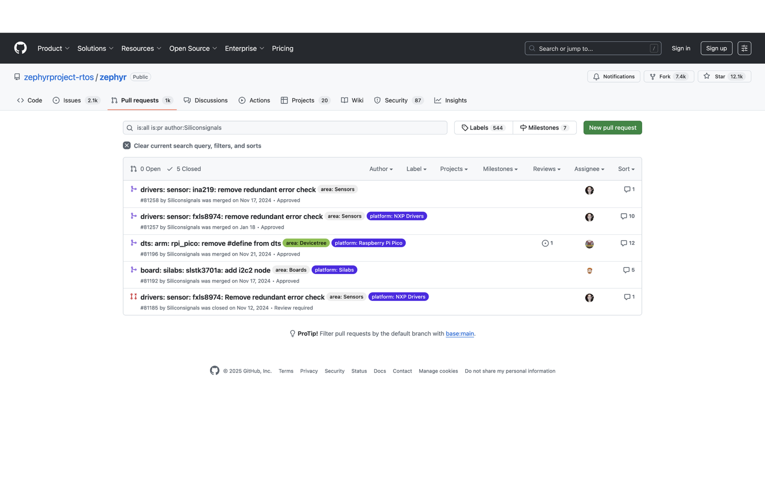Switch to the Code tab

29,100
